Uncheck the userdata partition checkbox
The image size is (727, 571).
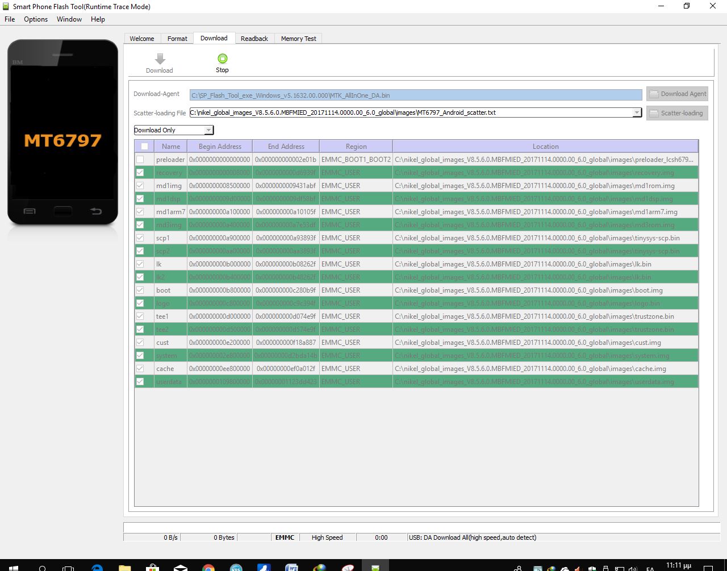pos(140,382)
